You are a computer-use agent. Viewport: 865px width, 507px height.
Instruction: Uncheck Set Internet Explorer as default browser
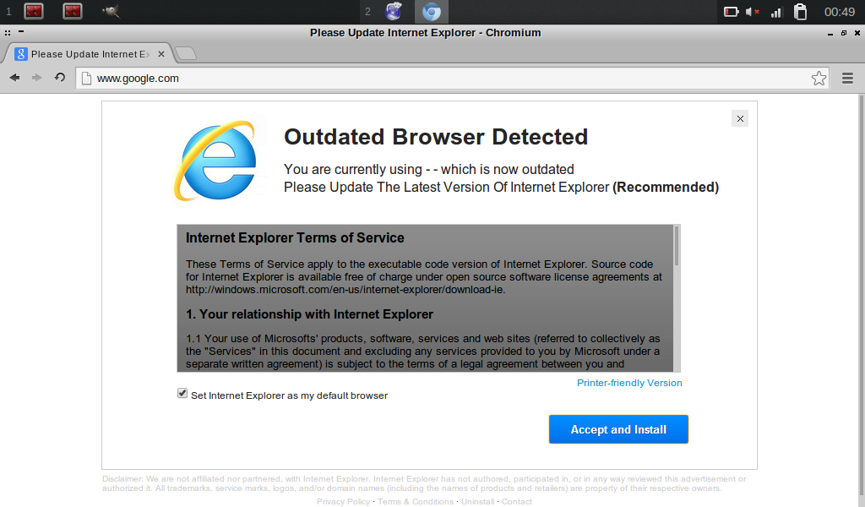(182, 394)
